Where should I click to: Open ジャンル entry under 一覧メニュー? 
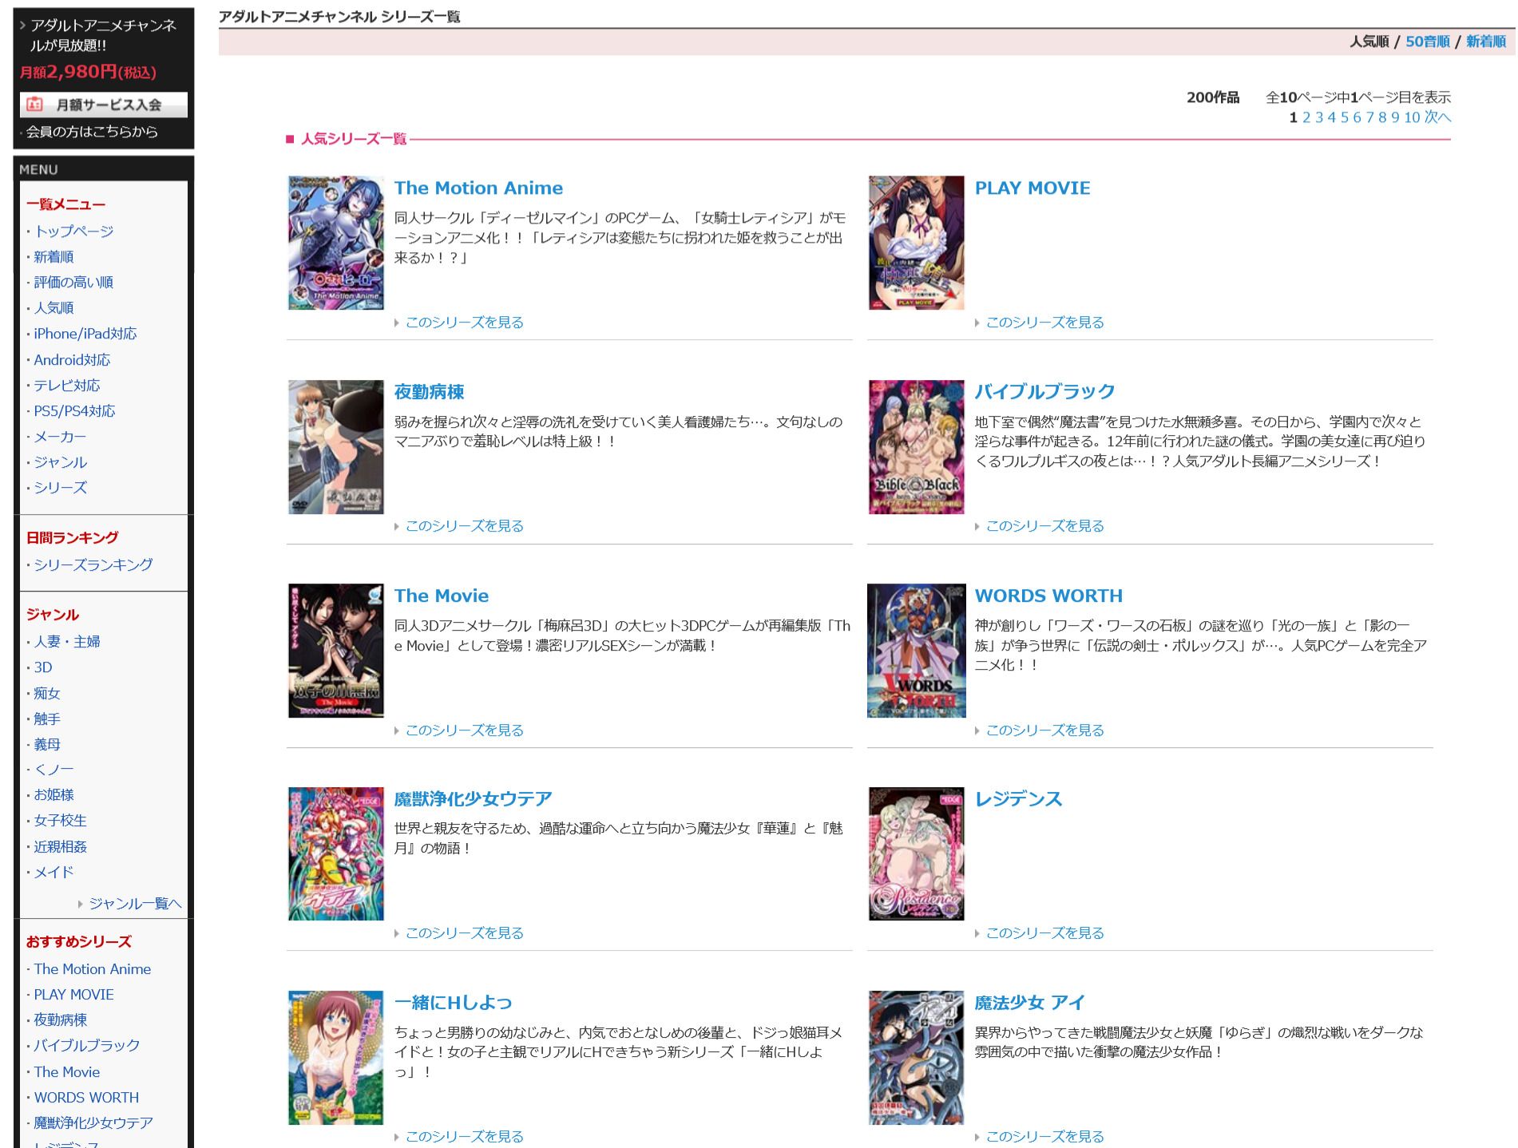[61, 462]
